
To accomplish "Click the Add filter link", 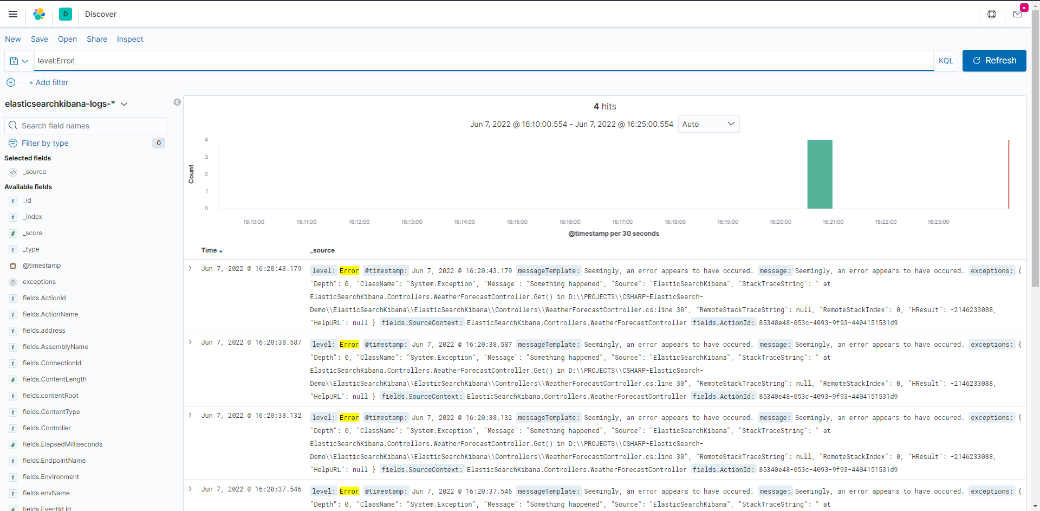I will pos(49,82).
